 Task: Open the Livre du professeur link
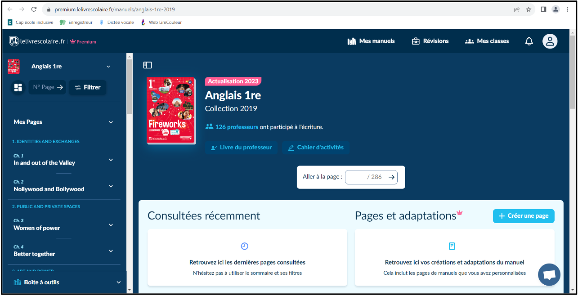(x=241, y=148)
